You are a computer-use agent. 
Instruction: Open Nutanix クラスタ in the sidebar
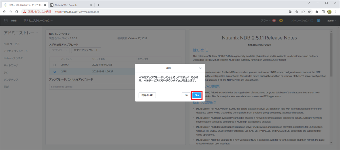[x=13, y=58]
